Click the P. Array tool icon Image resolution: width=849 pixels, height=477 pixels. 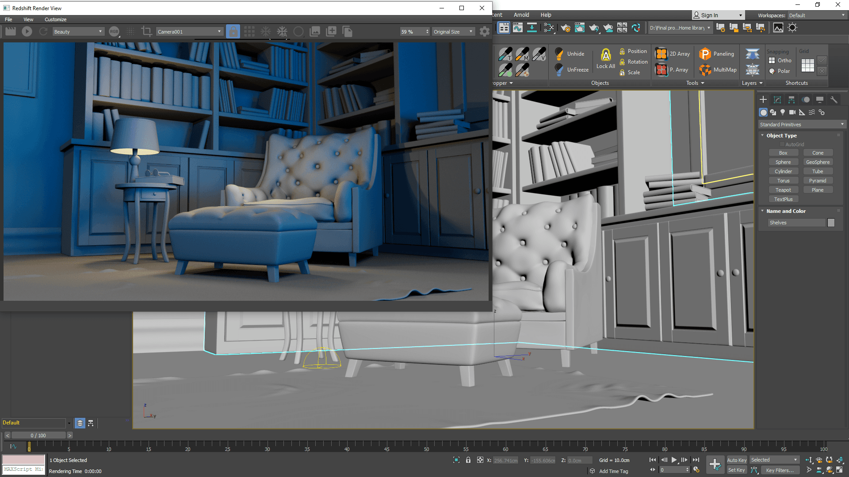[661, 70]
